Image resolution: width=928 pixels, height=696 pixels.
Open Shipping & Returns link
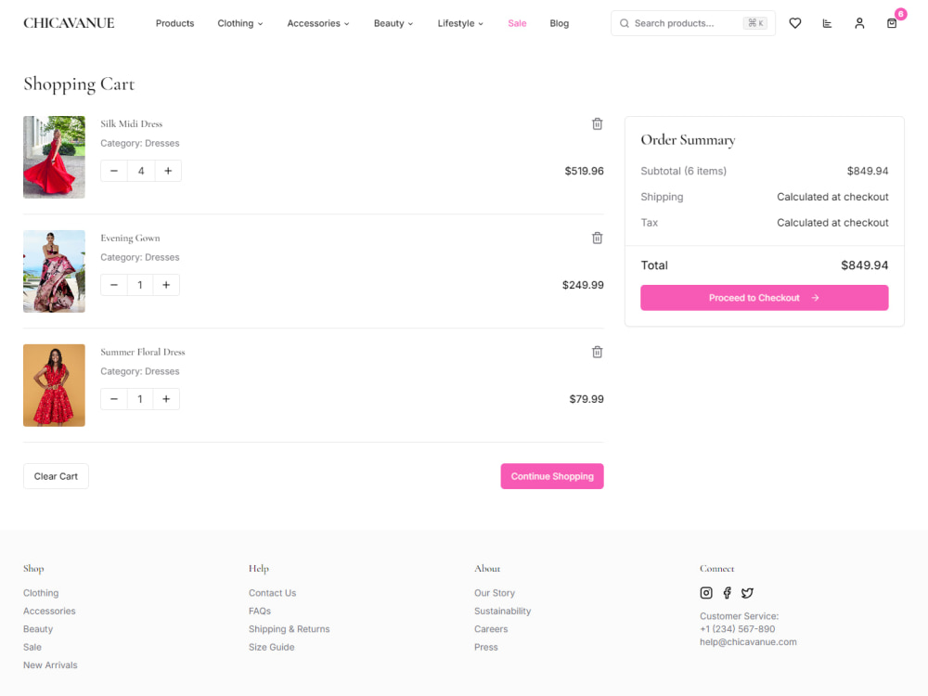click(x=289, y=629)
